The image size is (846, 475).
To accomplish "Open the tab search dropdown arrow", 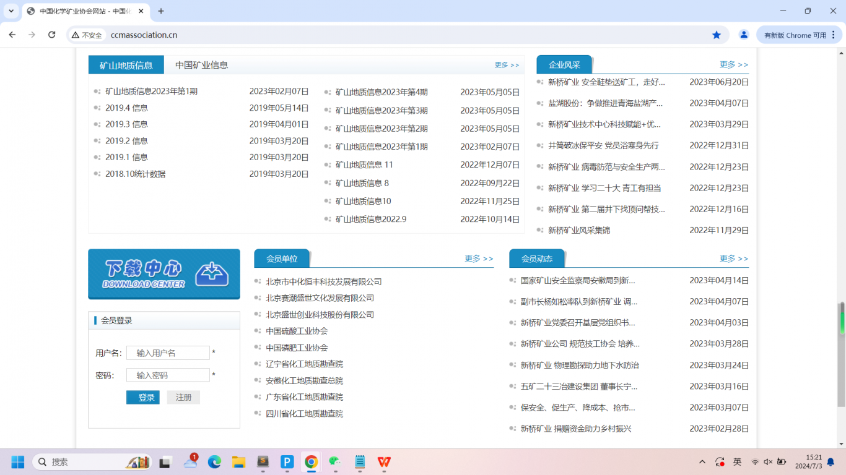I will 11,11.
